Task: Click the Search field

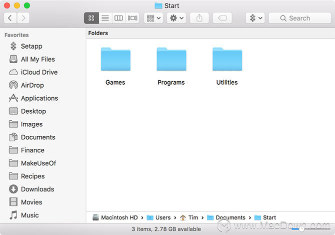Action: coord(299,18)
